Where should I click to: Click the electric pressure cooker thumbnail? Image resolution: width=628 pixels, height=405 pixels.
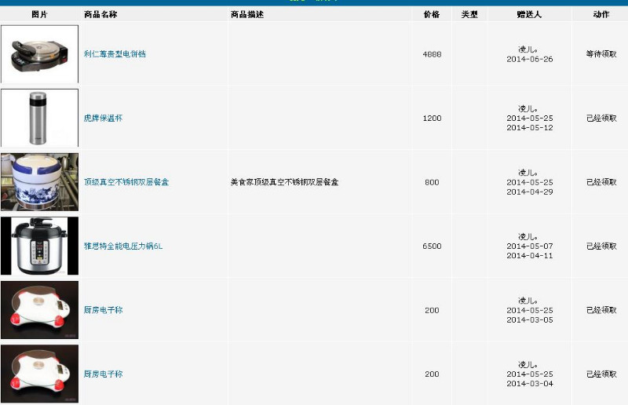pos(40,246)
